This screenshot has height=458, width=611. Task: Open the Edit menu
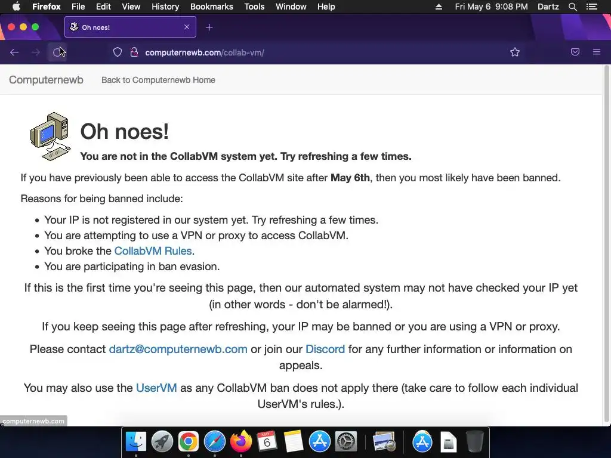tap(103, 7)
